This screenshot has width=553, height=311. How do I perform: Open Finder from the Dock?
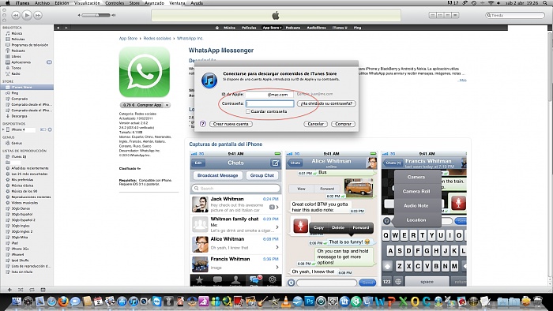point(17,302)
